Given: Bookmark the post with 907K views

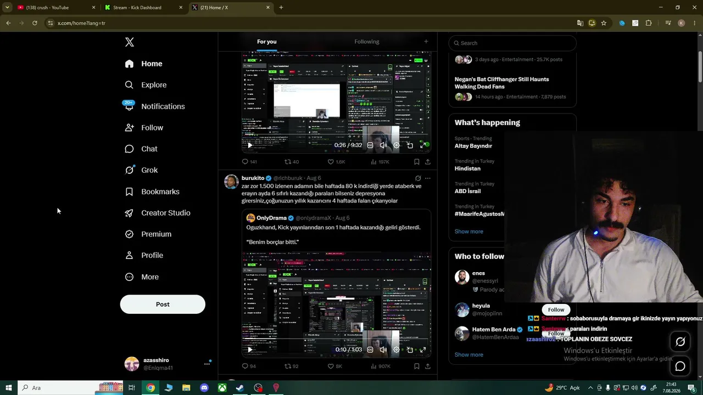Looking at the screenshot, I should (x=416, y=366).
